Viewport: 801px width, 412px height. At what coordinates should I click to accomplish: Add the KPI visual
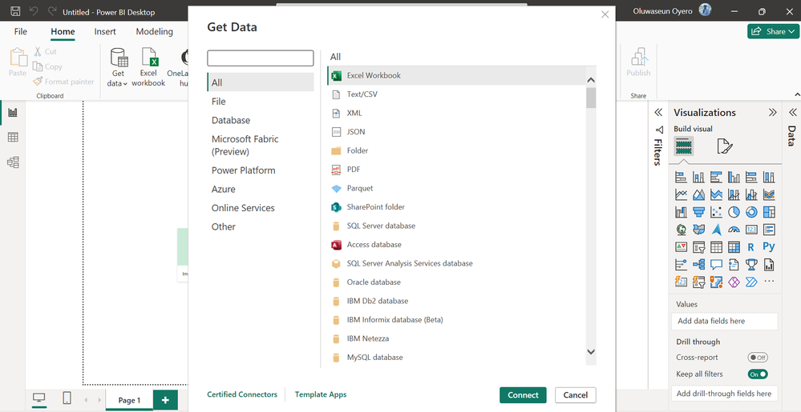coord(681,247)
